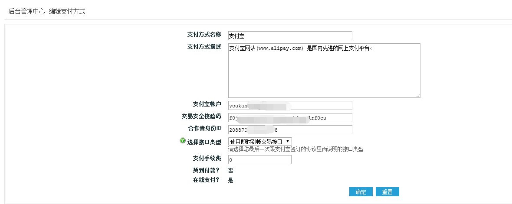Click the 支付手续费 label
Image resolution: width=512 pixels, height=204 pixels.
(x=207, y=159)
